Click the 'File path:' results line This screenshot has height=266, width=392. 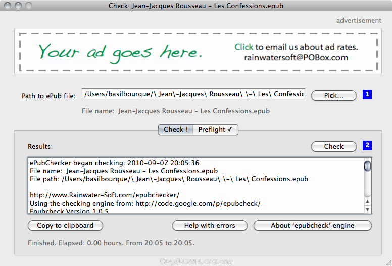169,179
